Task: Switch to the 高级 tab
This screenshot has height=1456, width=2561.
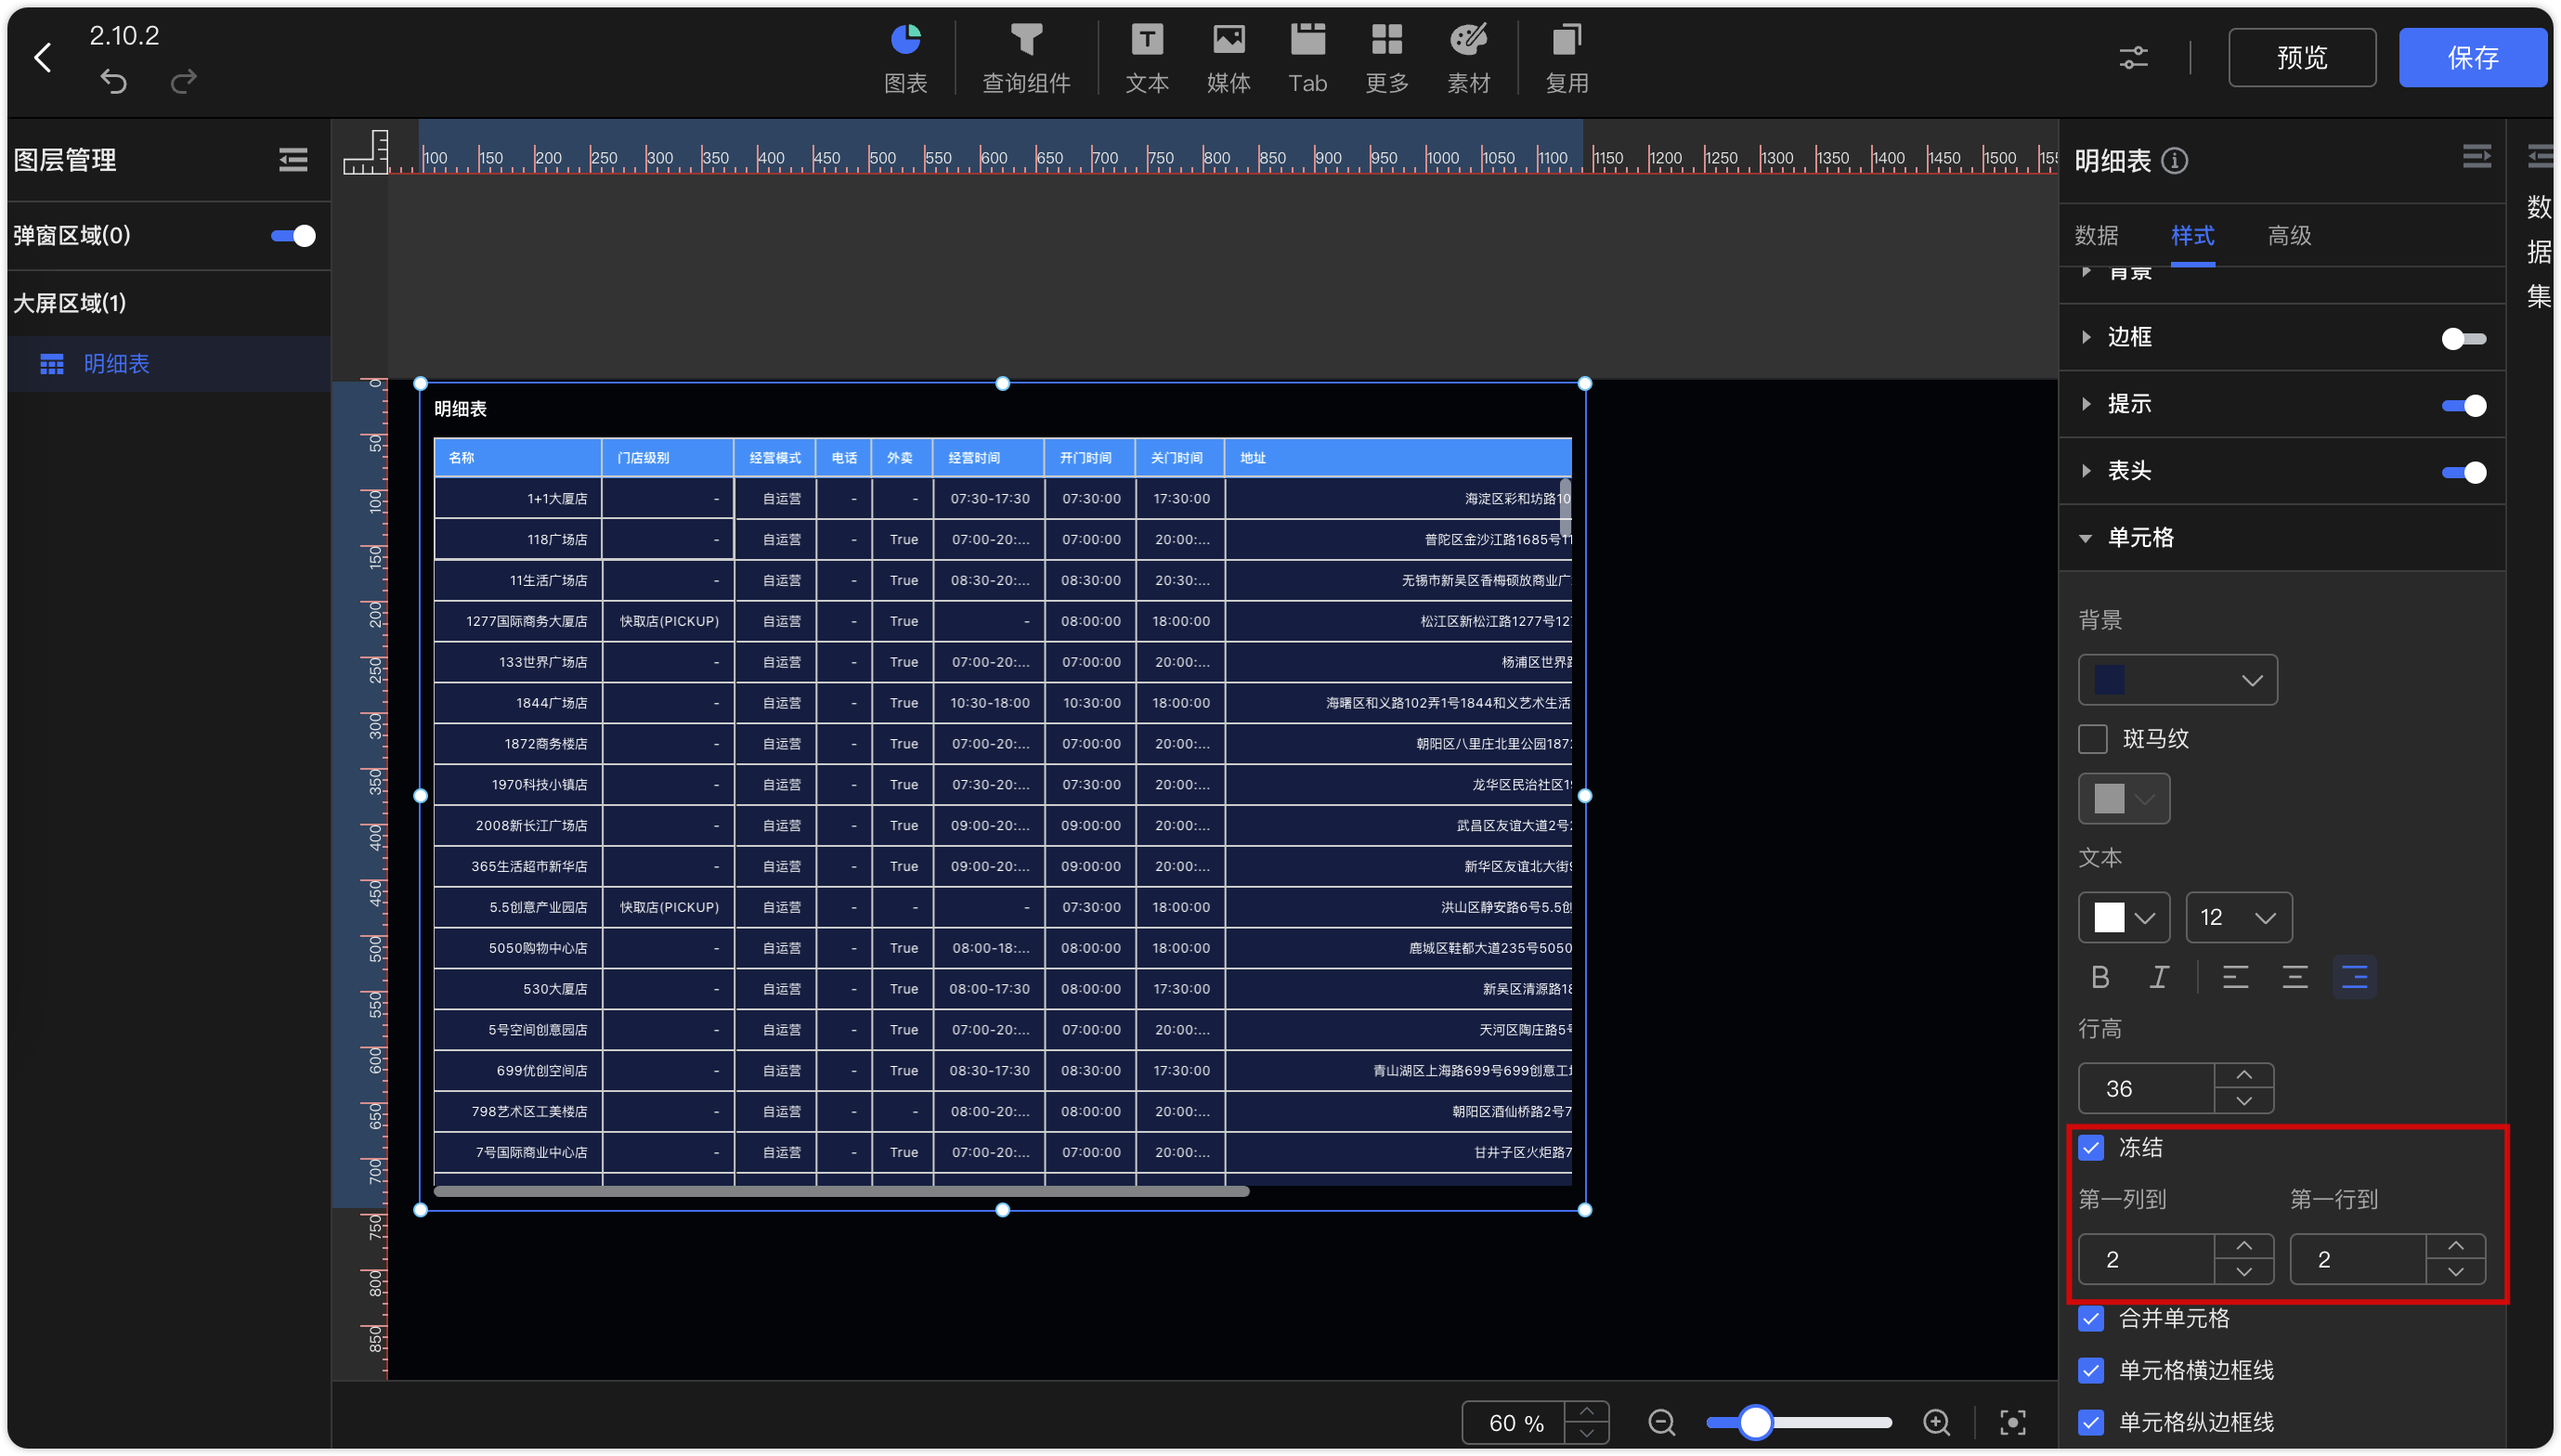Action: 2289,236
